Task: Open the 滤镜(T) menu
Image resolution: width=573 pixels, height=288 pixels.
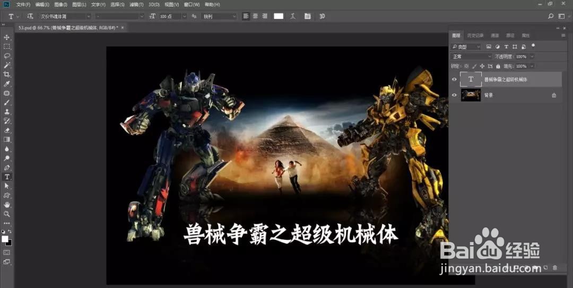Action: click(x=137, y=4)
